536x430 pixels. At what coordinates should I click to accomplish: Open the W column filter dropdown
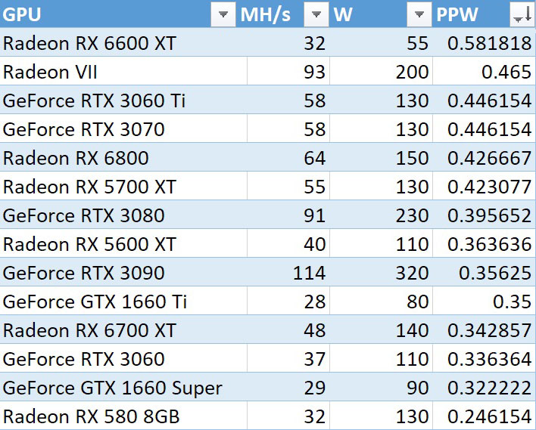pos(419,14)
